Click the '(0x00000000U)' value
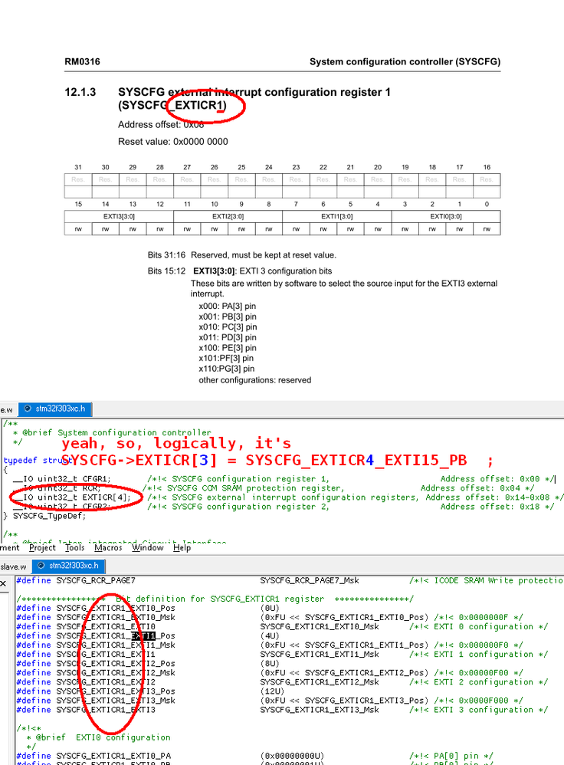The height and width of the screenshot is (765, 564). [292, 756]
